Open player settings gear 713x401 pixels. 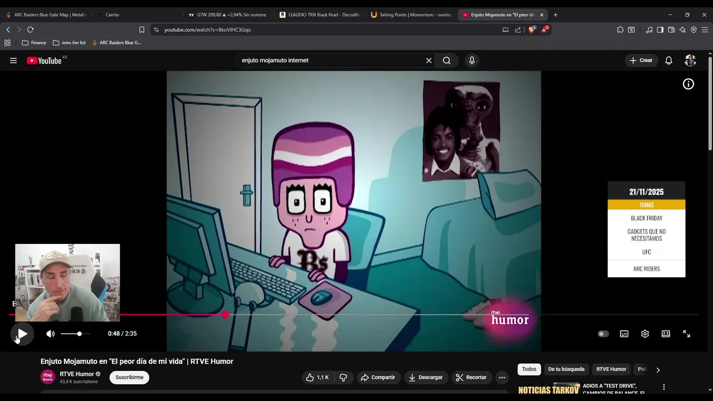tap(645, 334)
